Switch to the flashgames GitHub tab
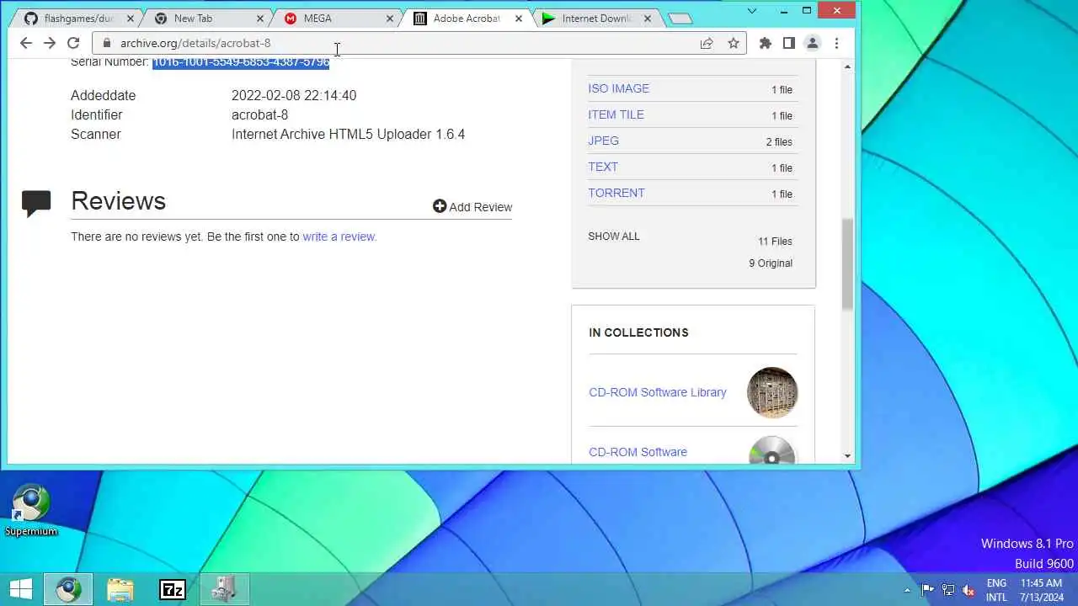The image size is (1078, 606). (77, 19)
